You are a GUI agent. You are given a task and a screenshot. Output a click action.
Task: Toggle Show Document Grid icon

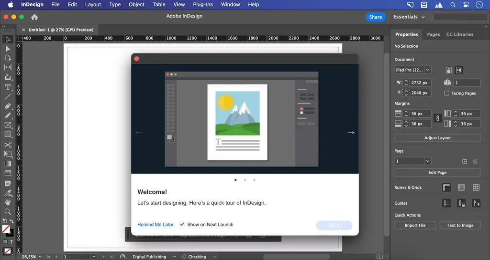tap(476, 187)
